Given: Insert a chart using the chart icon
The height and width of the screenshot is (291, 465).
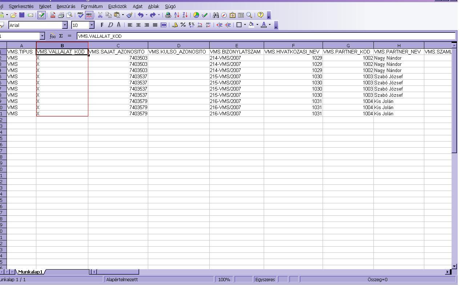Looking at the screenshot, I should click(196, 15).
